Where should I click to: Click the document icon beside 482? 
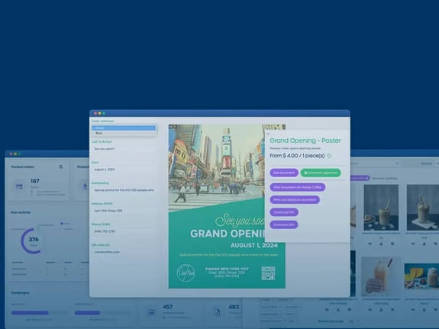[x=217, y=312]
